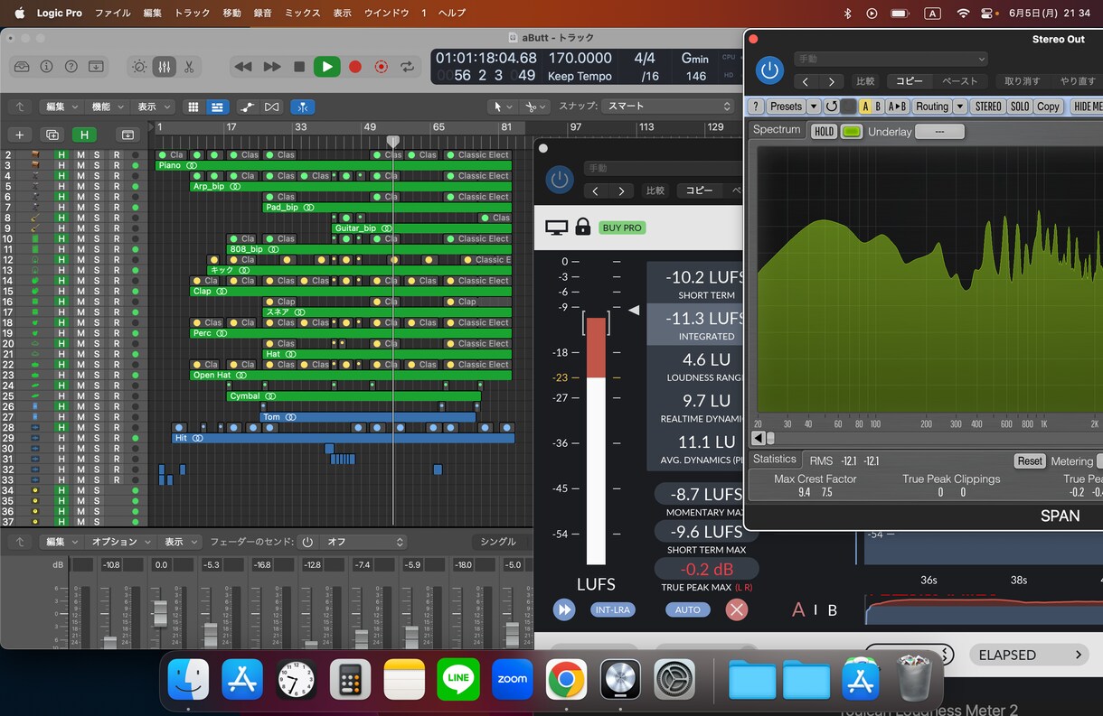Viewport: 1103px width, 716px height.
Task: Open Tracks area 表示 menu
Action: (x=153, y=107)
